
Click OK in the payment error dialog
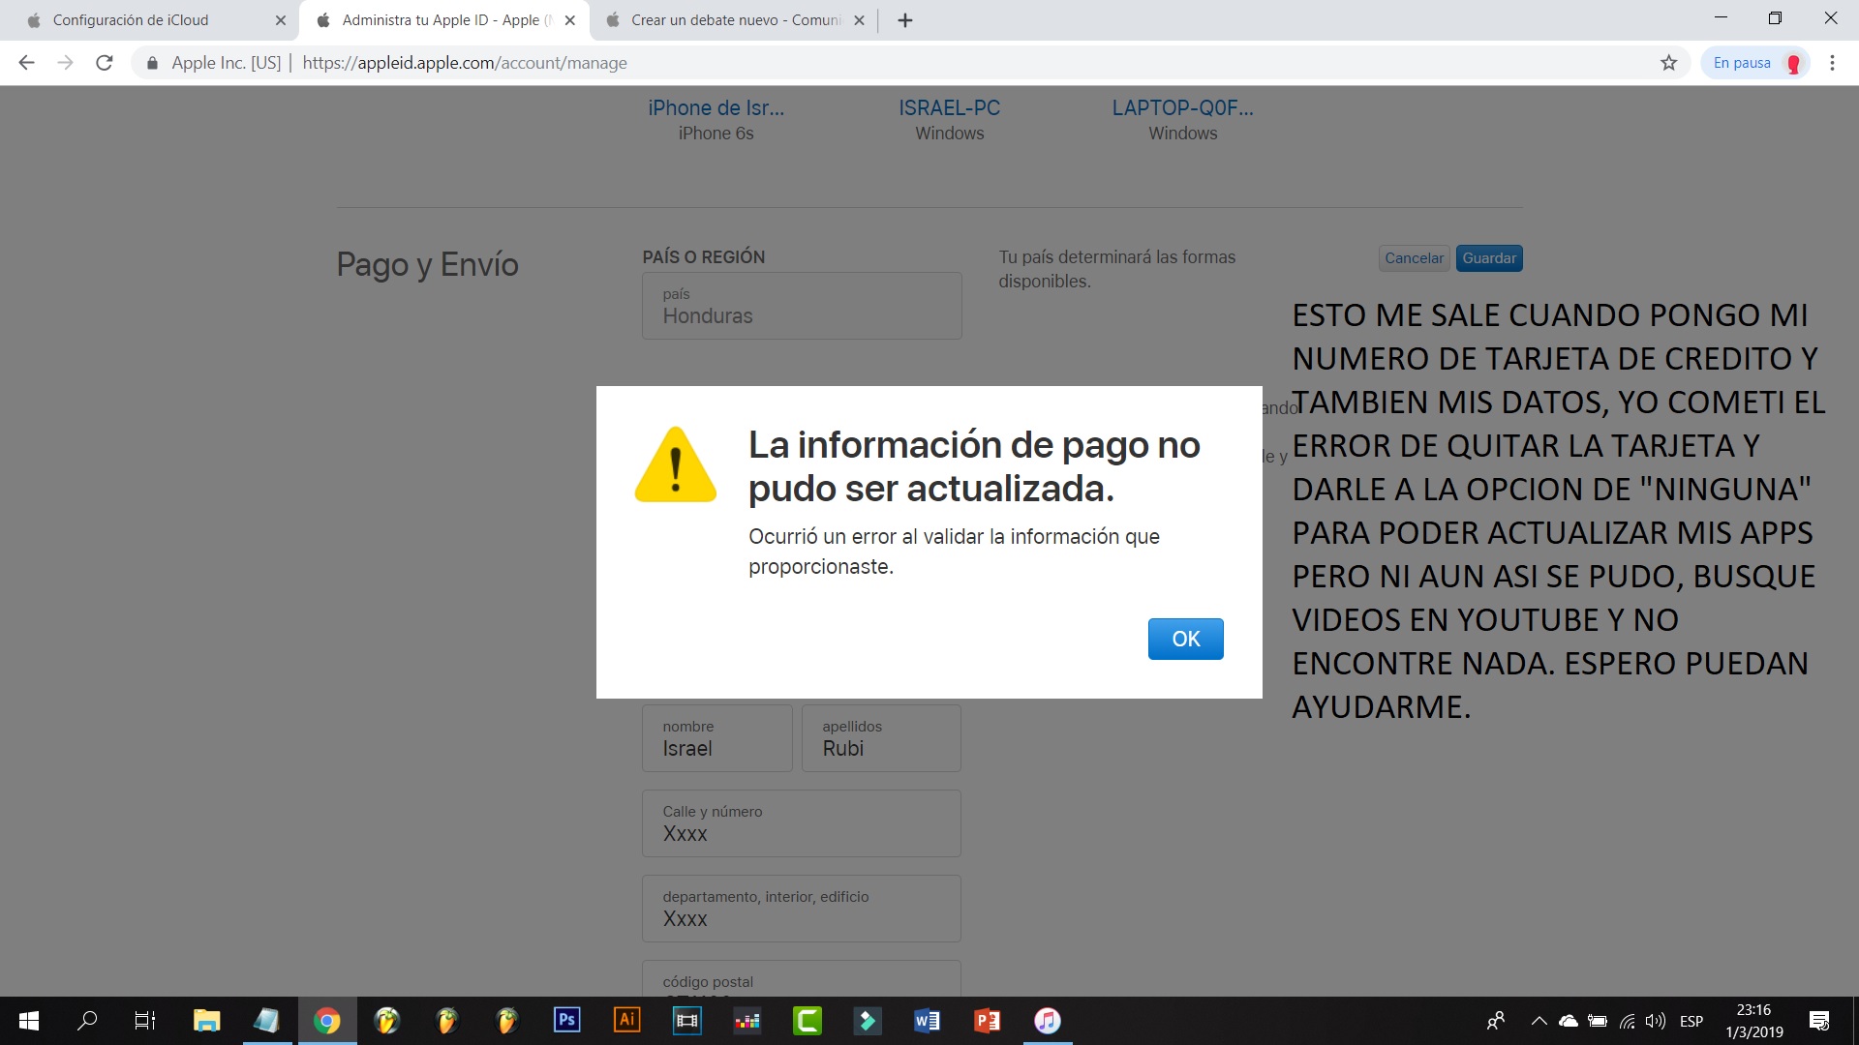[x=1185, y=639]
